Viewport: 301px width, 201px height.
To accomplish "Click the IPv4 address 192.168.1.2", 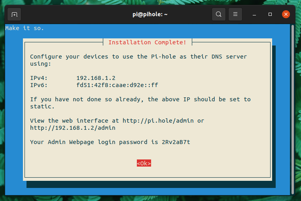I will click(x=96, y=78).
